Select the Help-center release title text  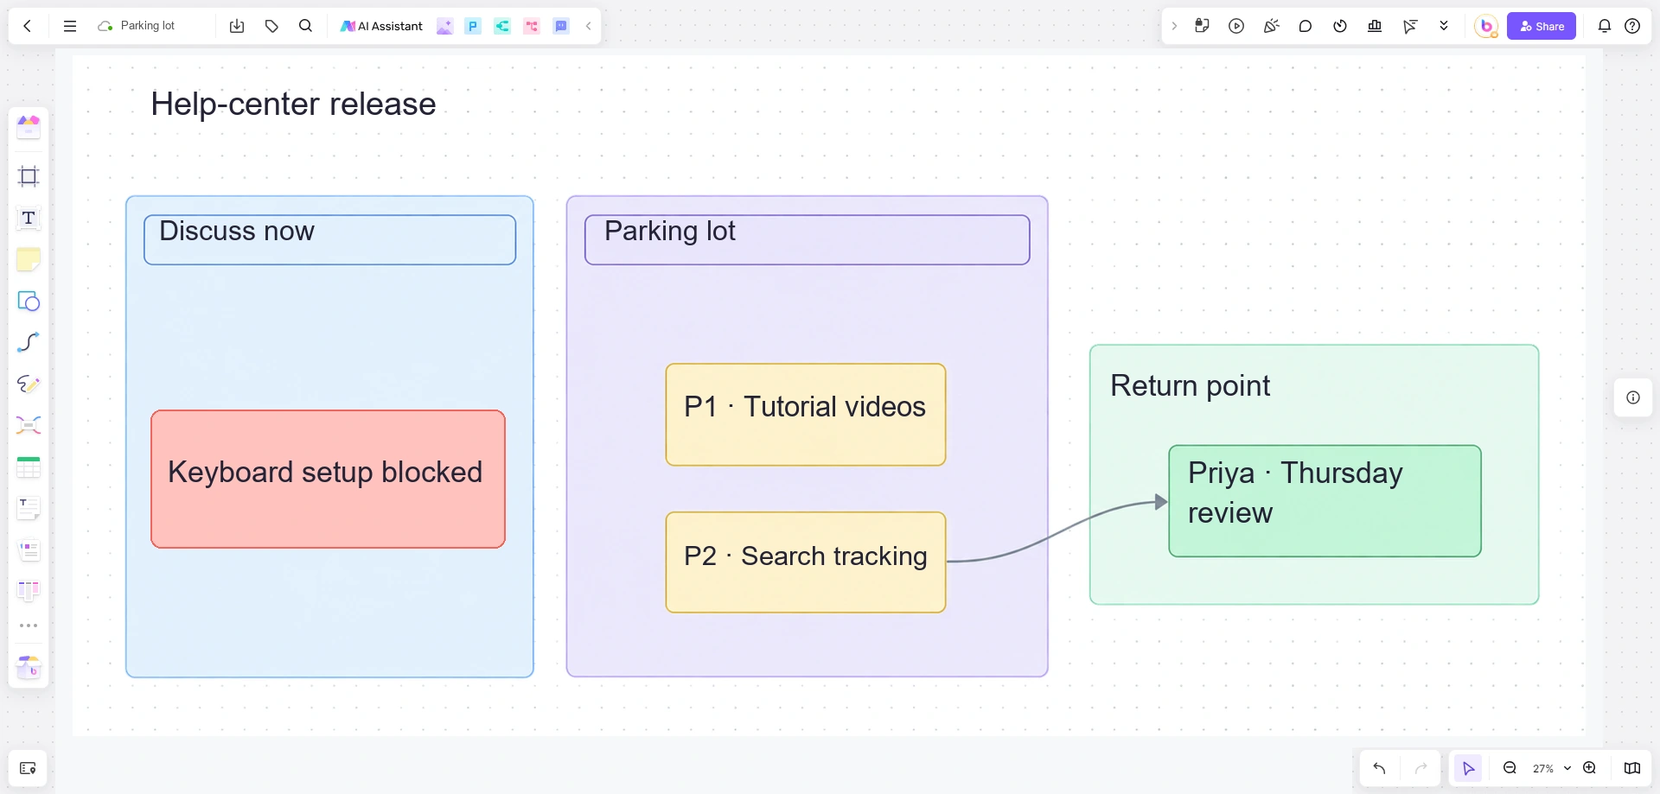(x=293, y=104)
